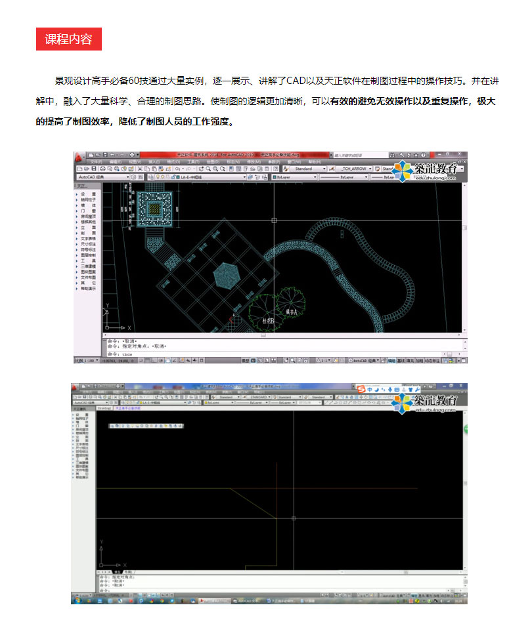The height and width of the screenshot is (622, 532).
Task: Open the 插入(I) menu
Action: [x=154, y=162]
